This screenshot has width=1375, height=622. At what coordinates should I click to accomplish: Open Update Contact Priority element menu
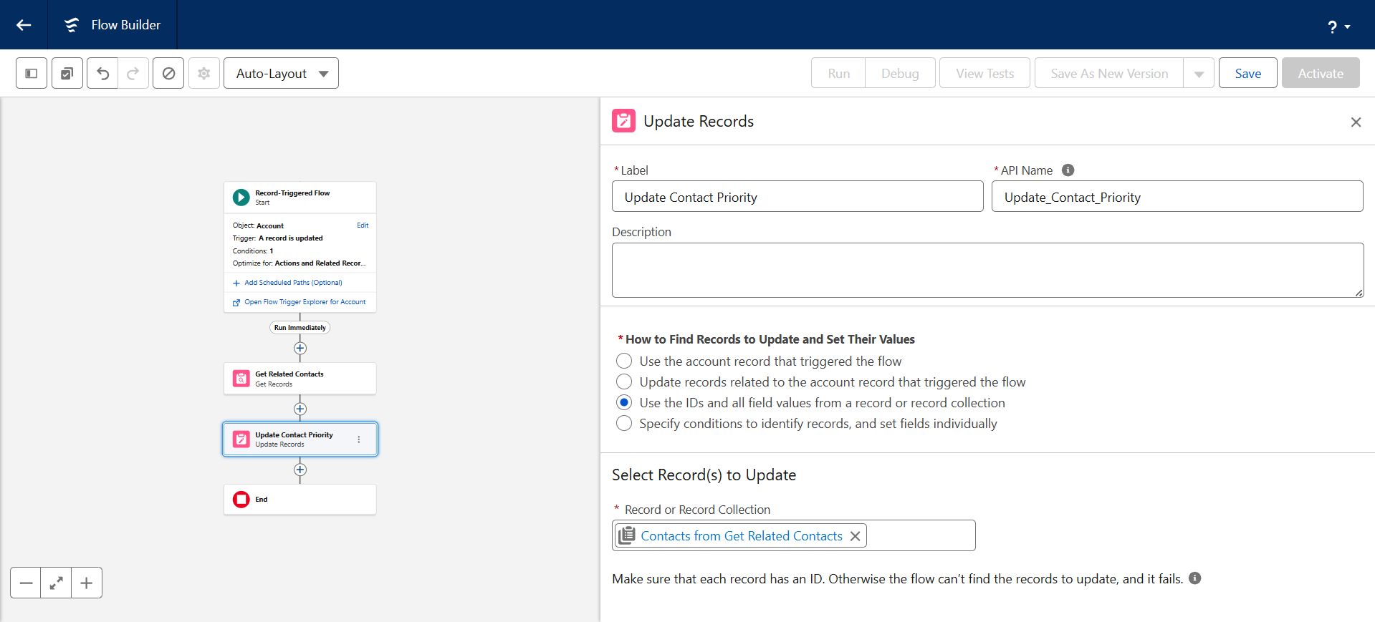point(359,439)
